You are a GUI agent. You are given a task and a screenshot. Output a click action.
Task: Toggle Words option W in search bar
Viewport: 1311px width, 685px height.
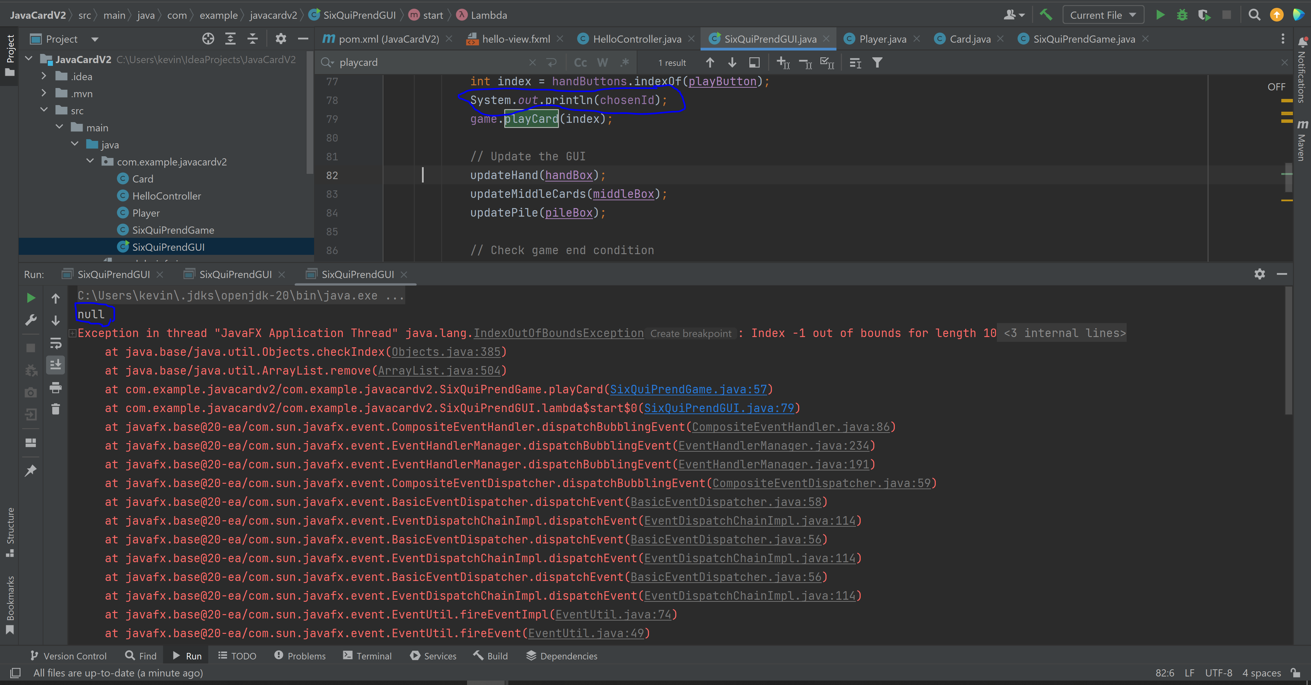(x=603, y=62)
